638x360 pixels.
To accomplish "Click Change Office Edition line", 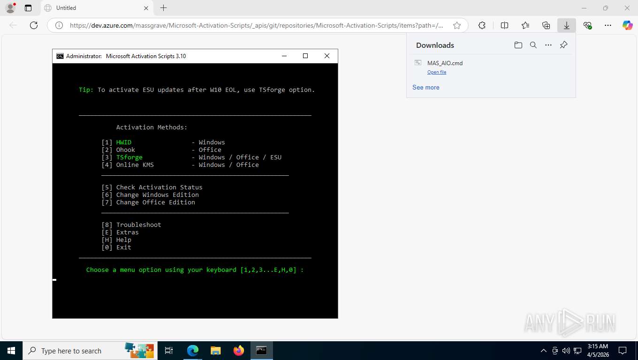I will click(x=148, y=202).
